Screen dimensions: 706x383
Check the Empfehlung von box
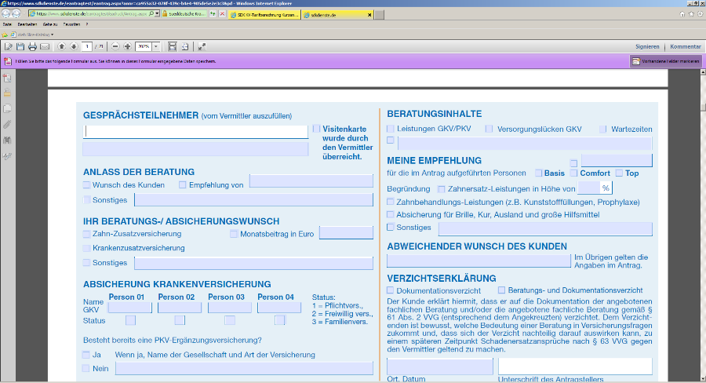182,184
